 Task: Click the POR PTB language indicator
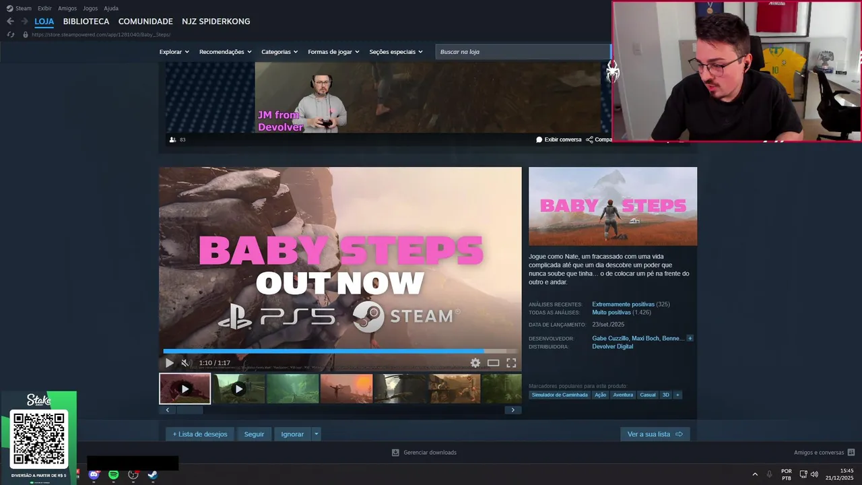(x=787, y=474)
